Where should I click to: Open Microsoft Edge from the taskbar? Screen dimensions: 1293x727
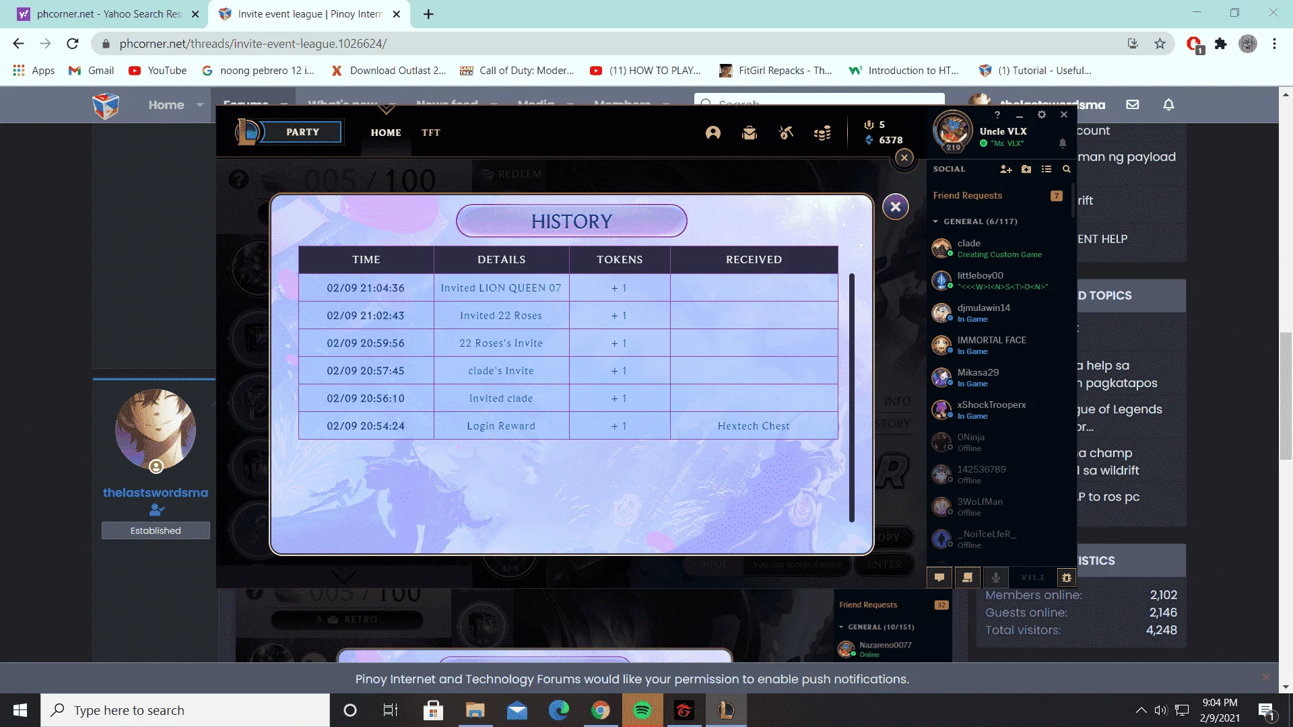tap(559, 710)
